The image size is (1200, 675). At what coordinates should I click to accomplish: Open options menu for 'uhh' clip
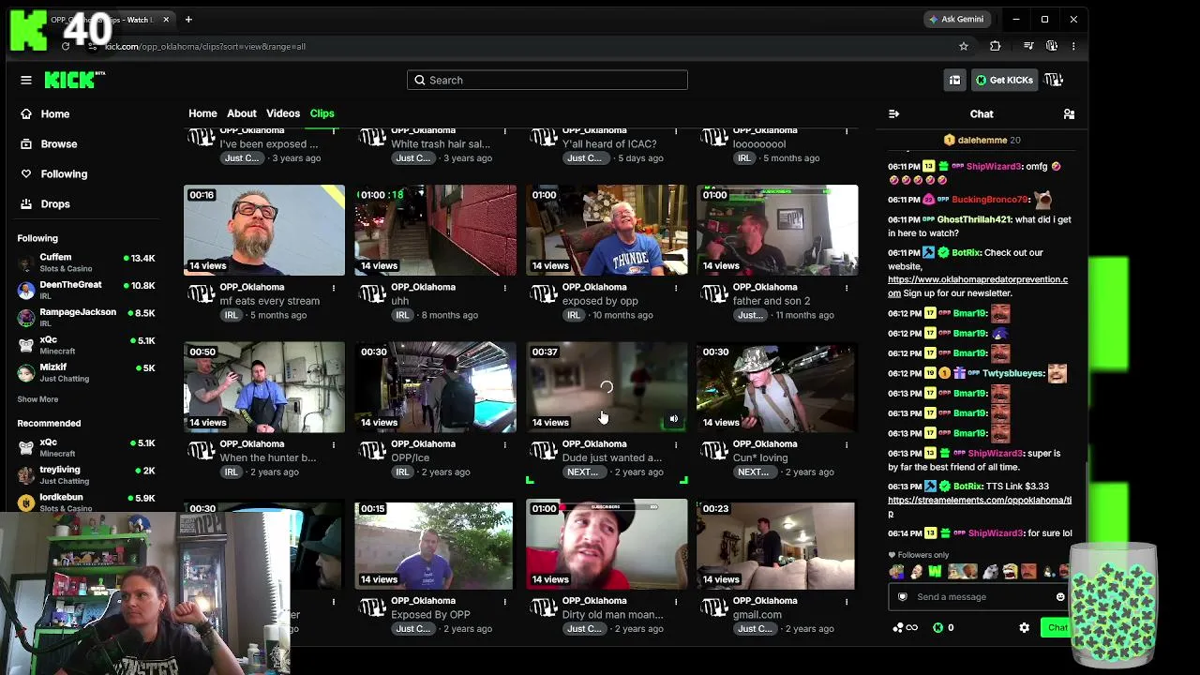click(504, 288)
